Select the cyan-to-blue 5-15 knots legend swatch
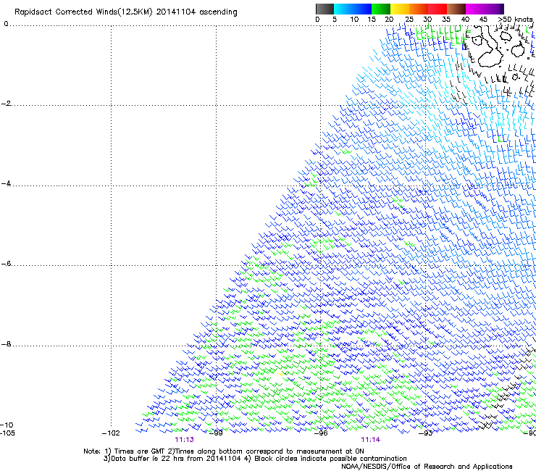Viewport: 536px width, 471px height. pyautogui.click(x=353, y=9)
